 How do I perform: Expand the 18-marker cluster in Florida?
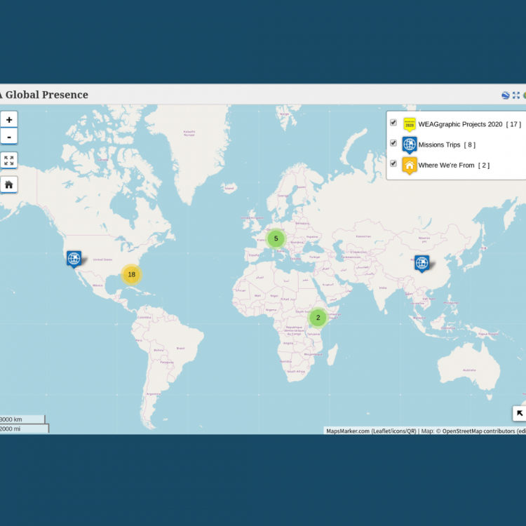coord(131,274)
